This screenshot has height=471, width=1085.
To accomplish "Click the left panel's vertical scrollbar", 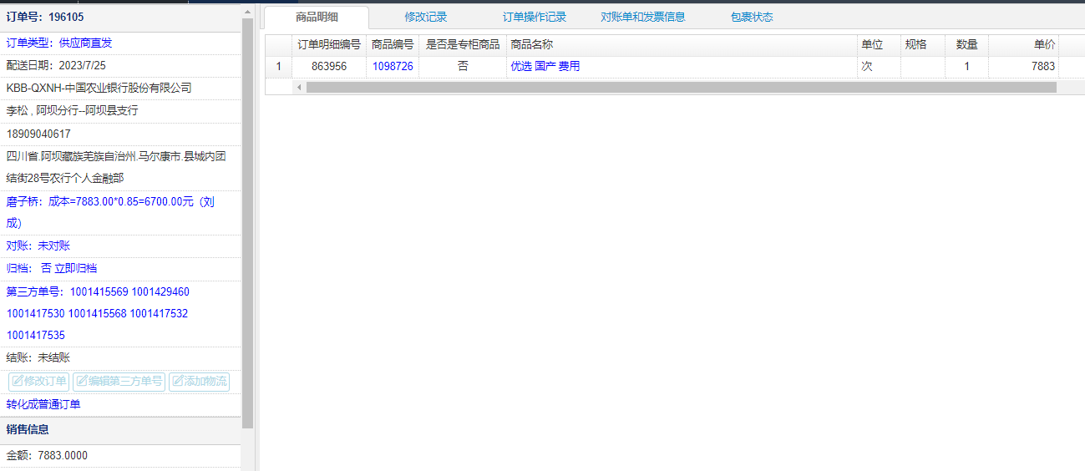I will [247, 224].
